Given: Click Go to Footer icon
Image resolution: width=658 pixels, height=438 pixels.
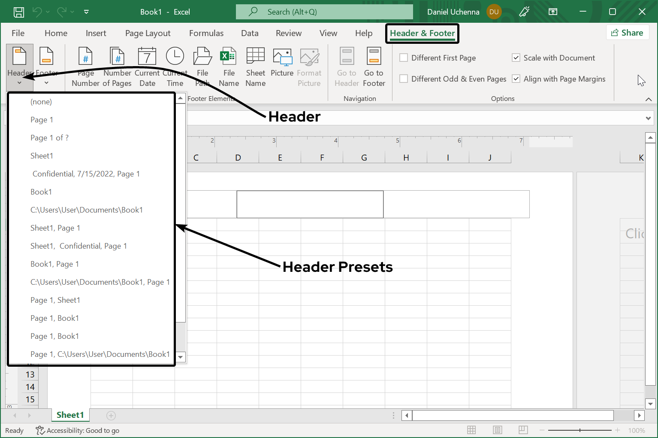Looking at the screenshot, I should coord(374,57).
